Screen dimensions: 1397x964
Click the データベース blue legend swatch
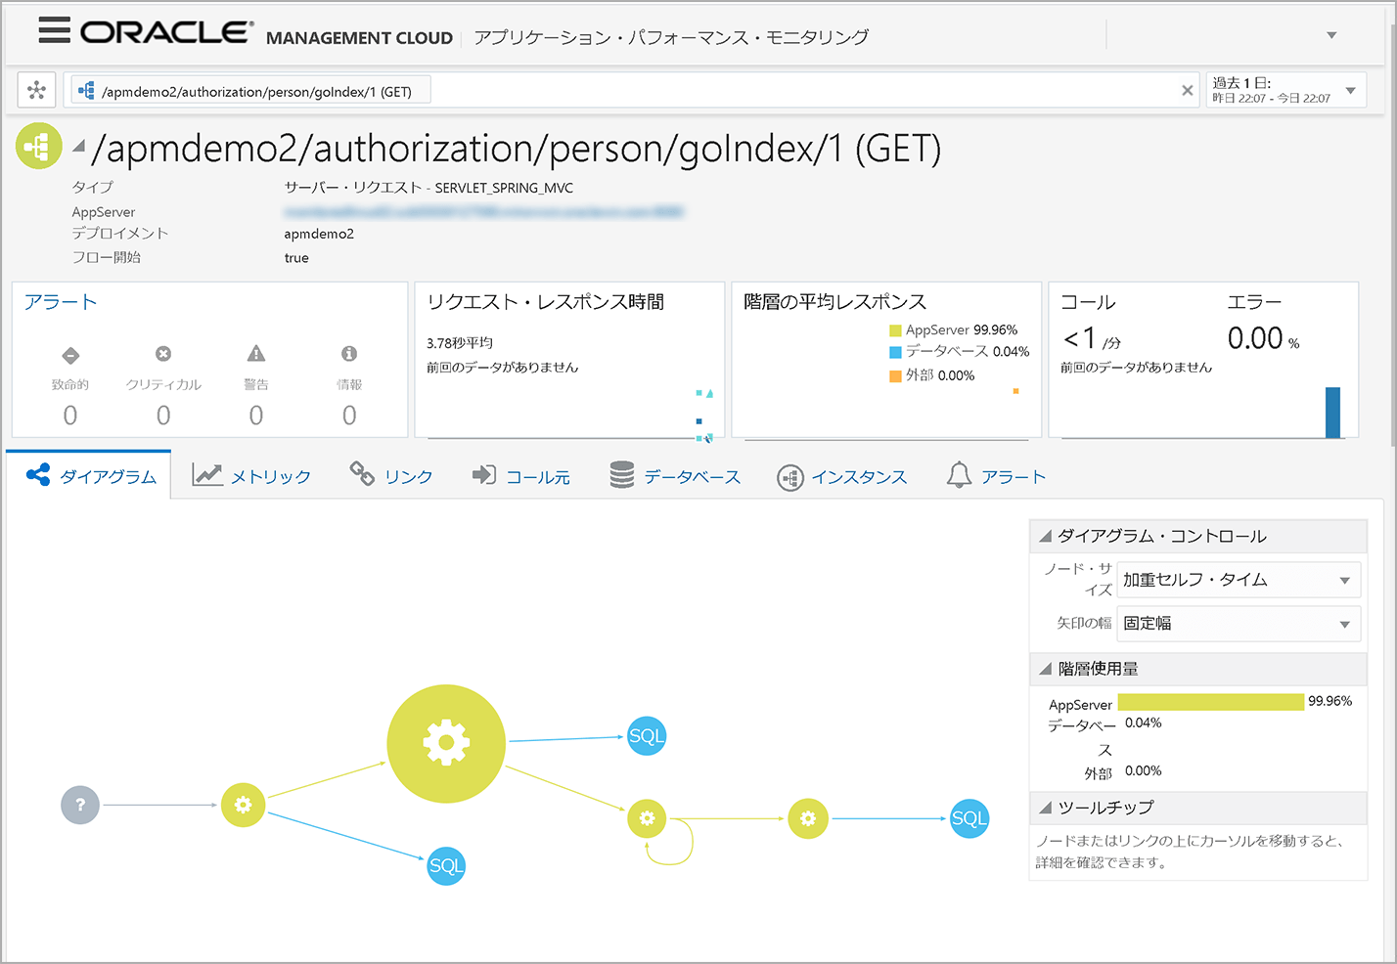click(895, 352)
